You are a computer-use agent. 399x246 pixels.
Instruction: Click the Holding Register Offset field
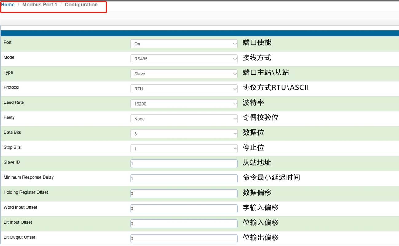pyautogui.click(x=184, y=194)
